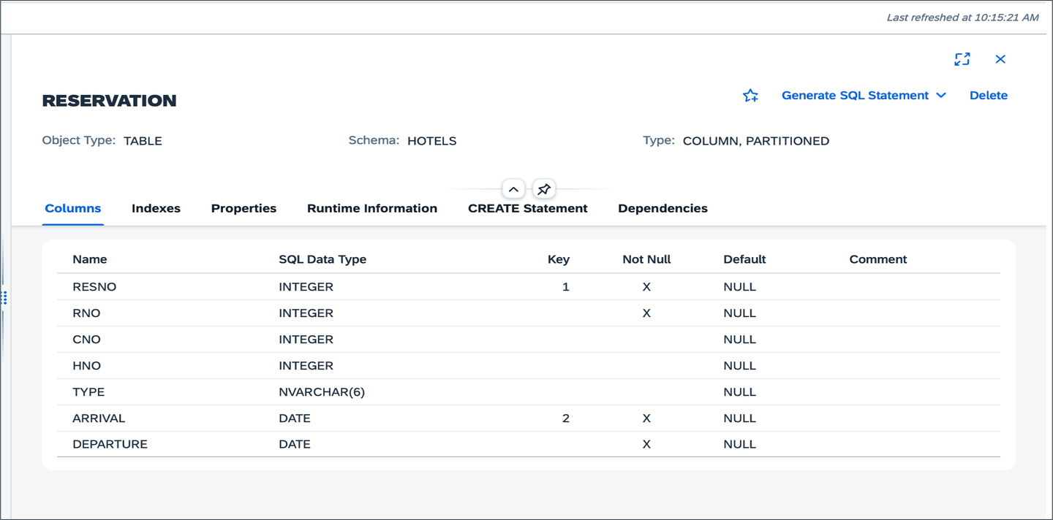The height and width of the screenshot is (520, 1053).
Task: Click the Key column header
Action: point(559,259)
